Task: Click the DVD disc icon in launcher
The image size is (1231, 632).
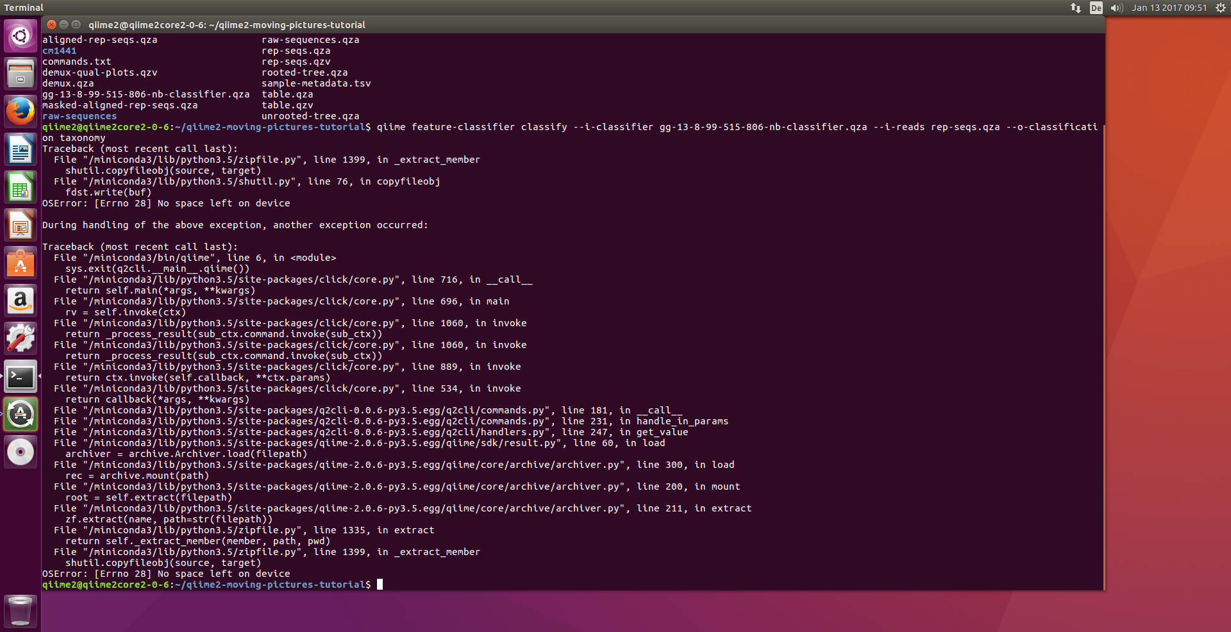Action: [21, 453]
